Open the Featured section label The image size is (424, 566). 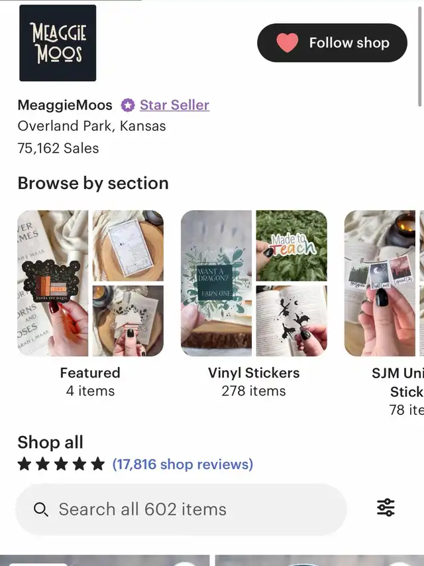[90, 373]
